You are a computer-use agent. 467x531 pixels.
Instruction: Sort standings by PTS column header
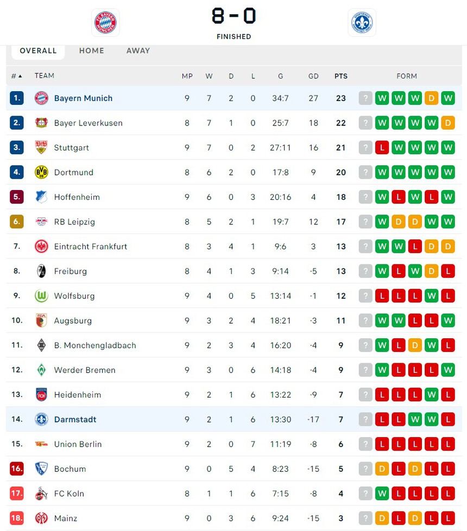pos(341,76)
